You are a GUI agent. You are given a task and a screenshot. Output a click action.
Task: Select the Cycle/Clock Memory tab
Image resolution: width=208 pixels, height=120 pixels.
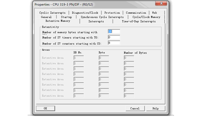pyautogui.click(x=147, y=17)
